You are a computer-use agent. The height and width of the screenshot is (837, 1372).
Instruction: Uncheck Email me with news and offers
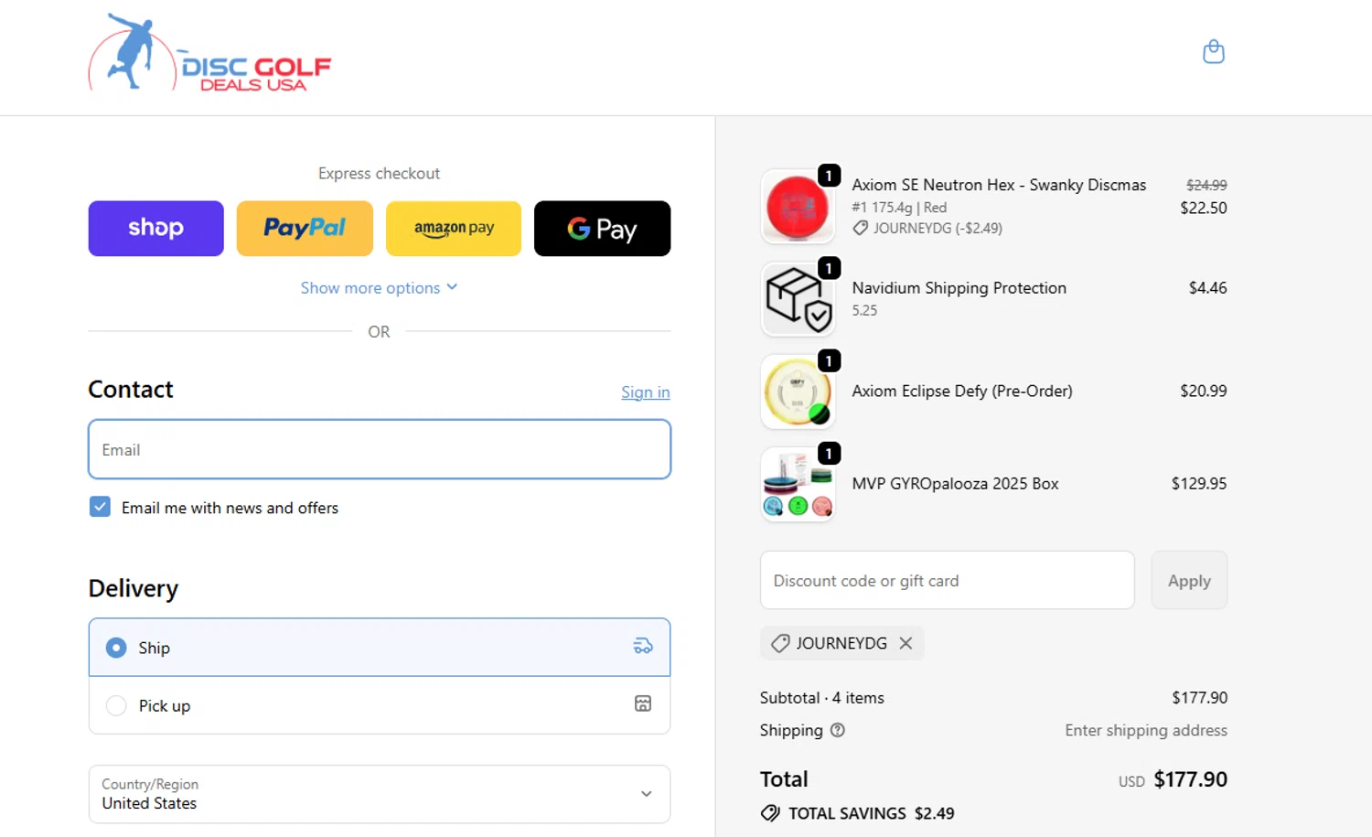click(x=100, y=507)
